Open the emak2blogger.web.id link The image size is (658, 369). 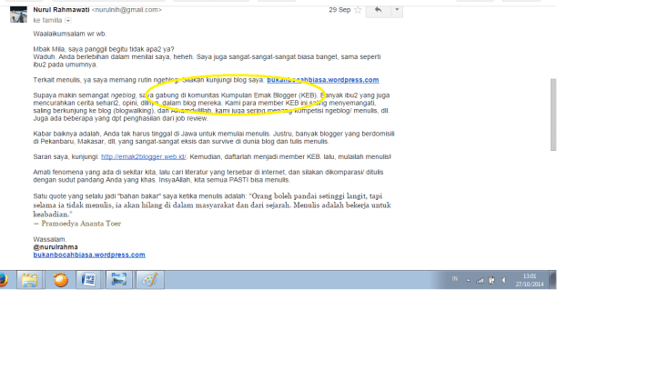click(x=150, y=156)
